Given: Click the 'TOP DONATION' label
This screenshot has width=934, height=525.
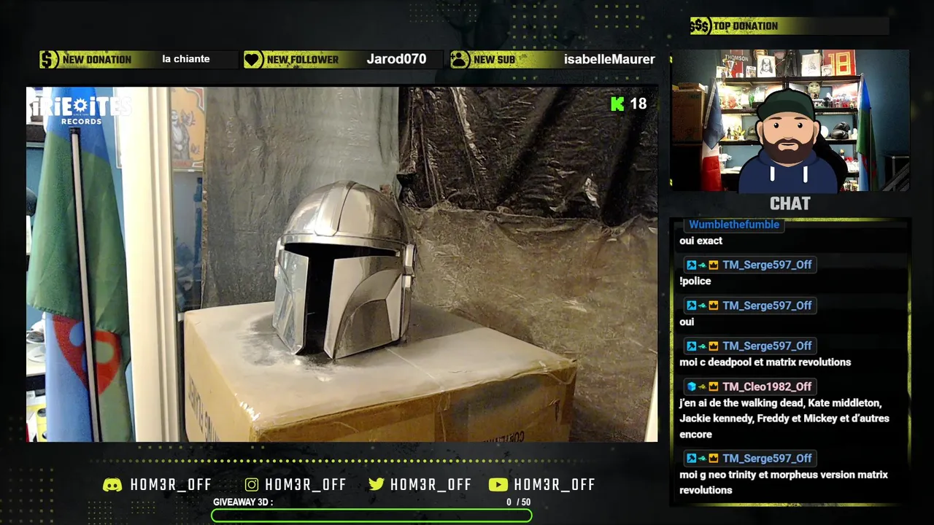Looking at the screenshot, I should (x=745, y=26).
